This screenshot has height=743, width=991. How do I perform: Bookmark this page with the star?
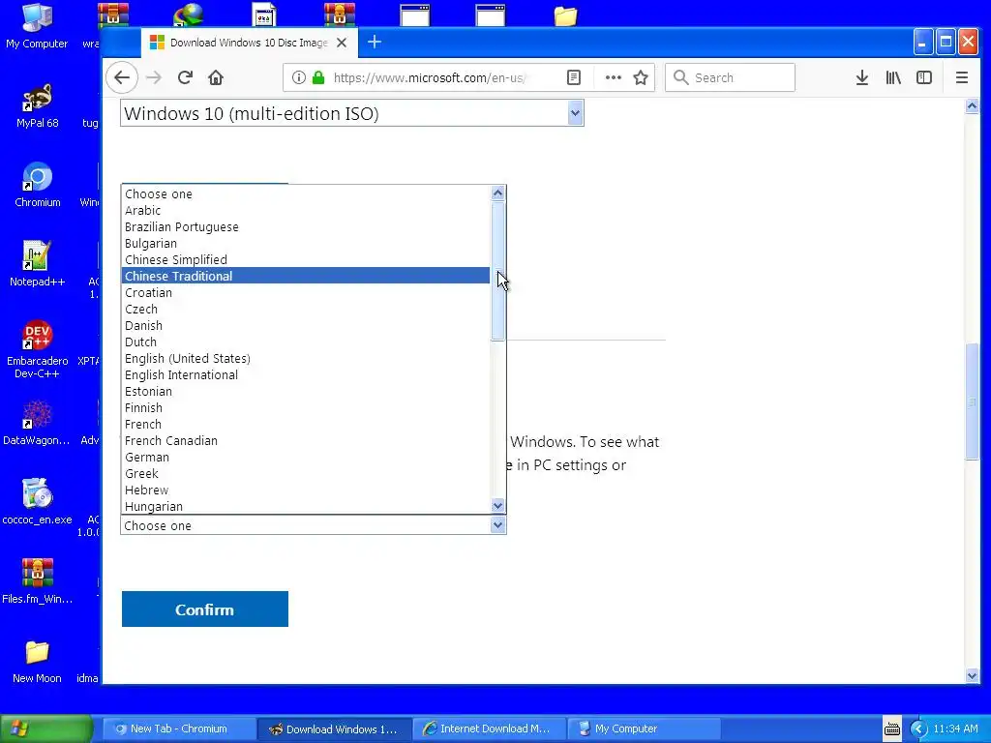pos(641,77)
